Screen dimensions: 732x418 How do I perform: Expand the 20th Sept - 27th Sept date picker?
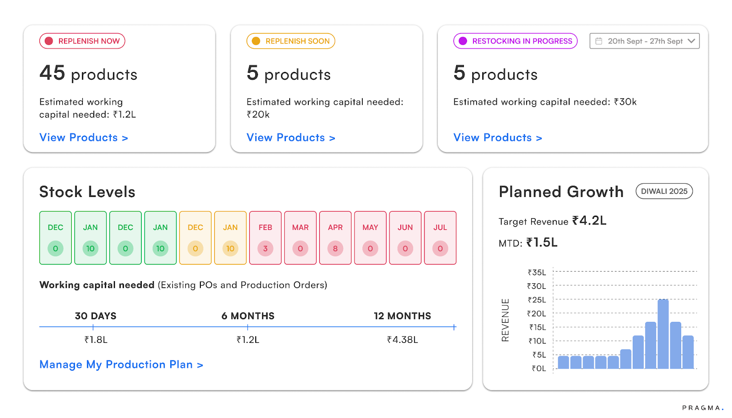pos(644,41)
